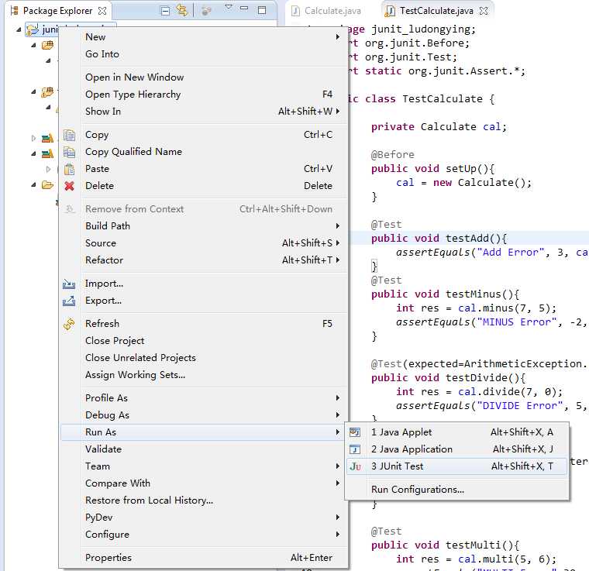Choose Open Type Hierarchy
The image size is (589, 571).
point(204,95)
